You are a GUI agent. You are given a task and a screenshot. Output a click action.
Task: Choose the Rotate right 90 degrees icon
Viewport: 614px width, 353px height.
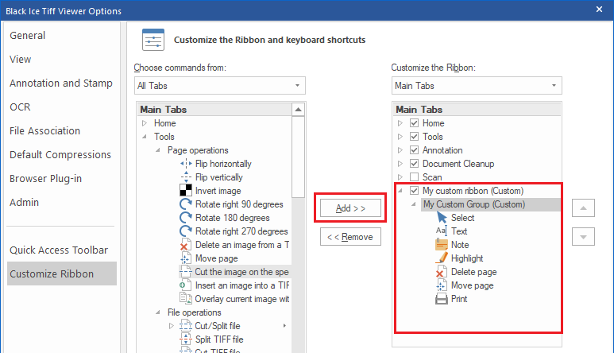(x=186, y=204)
